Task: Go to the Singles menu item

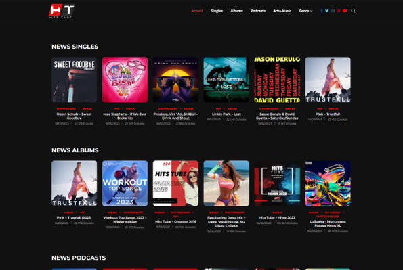Action: coord(217,11)
